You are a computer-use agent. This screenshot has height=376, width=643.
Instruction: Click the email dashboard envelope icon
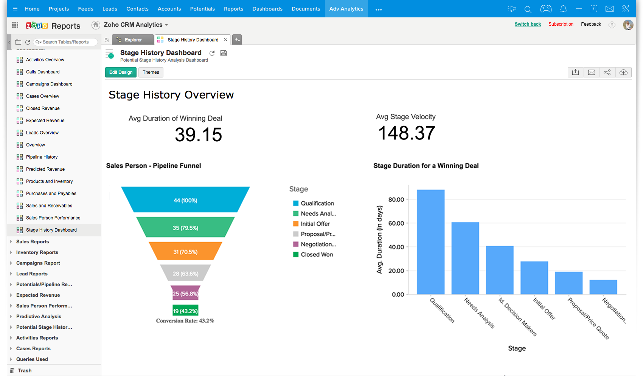click(x=592, y=72)
